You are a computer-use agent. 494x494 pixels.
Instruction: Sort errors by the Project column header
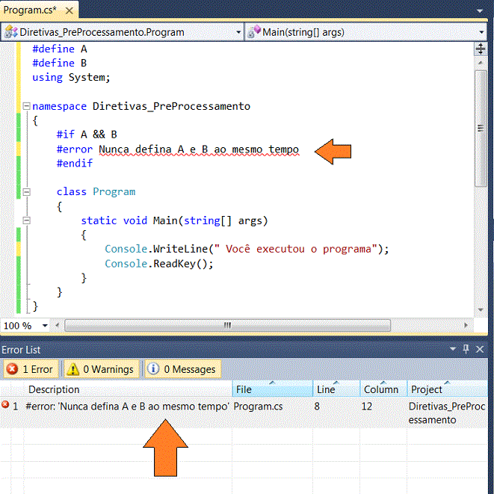click(x=448, y=389)
